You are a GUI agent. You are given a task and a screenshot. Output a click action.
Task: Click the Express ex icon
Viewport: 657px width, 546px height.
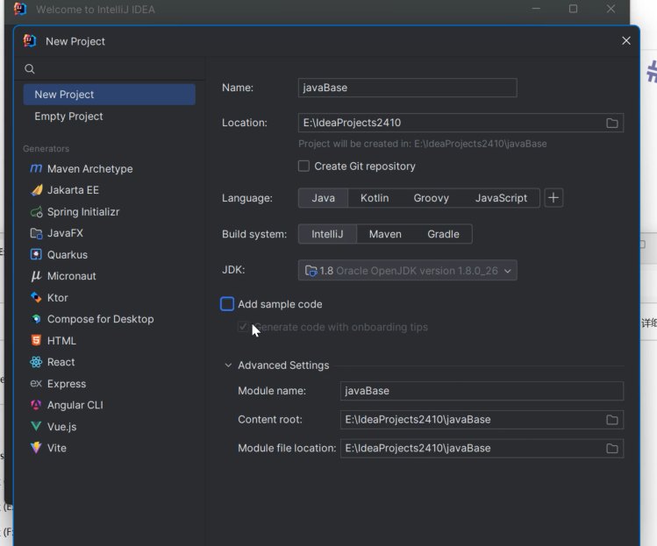pos(36,384)
